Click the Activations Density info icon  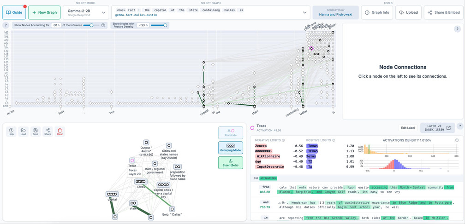click(457, 140)
